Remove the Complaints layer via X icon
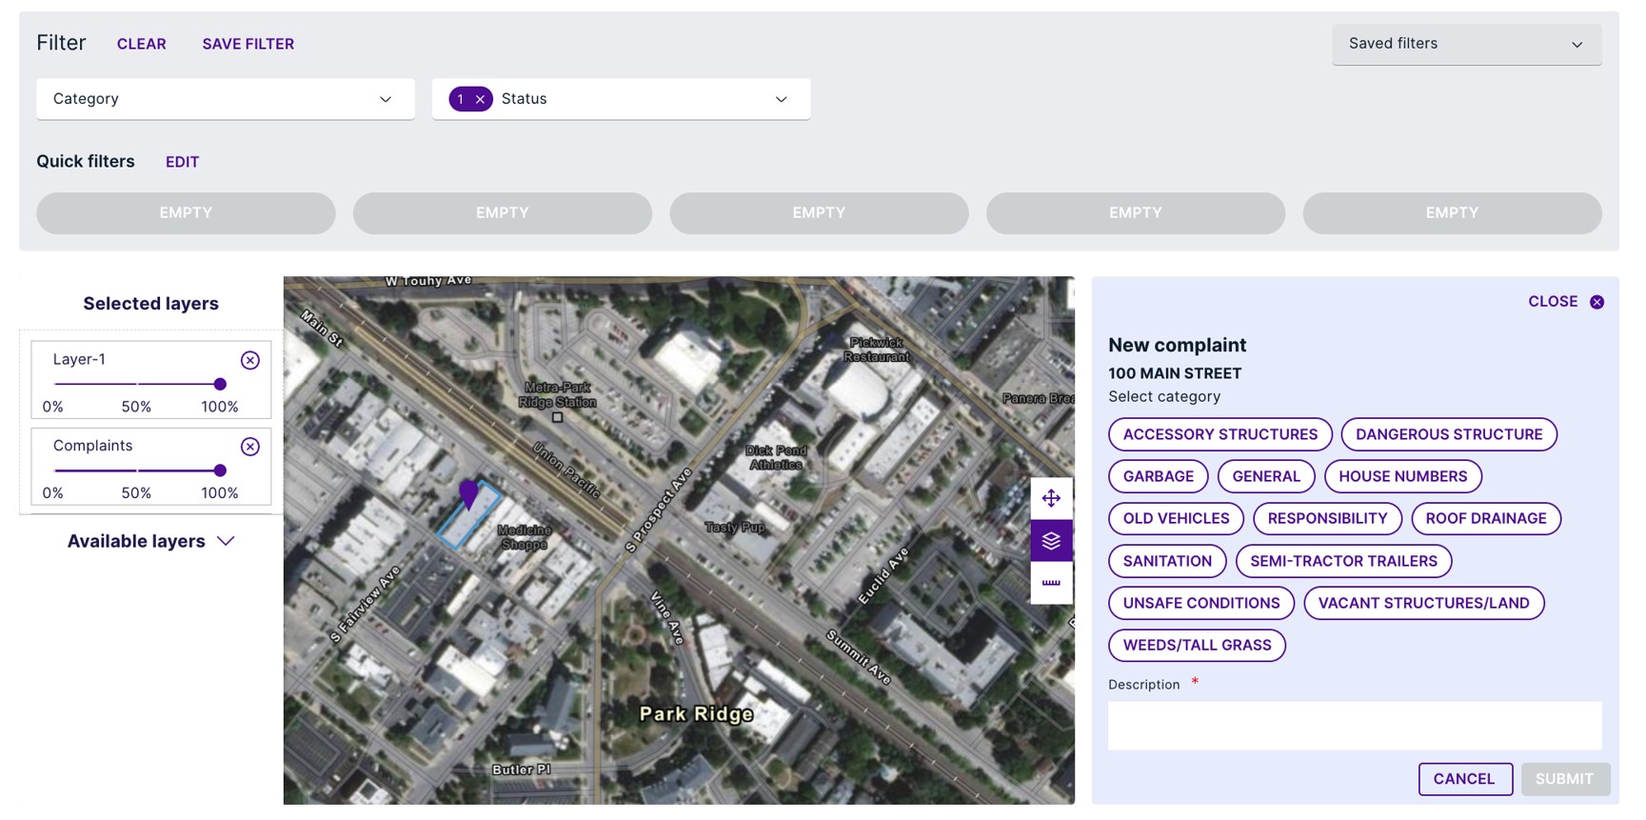Viewport: 1646px width, 820px height. tap(249, 447)
